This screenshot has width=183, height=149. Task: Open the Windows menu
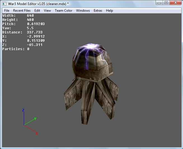click(83, 11)
